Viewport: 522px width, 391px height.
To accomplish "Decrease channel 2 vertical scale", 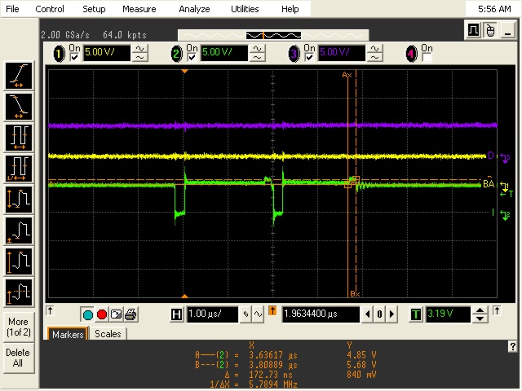I will point(258,58).
